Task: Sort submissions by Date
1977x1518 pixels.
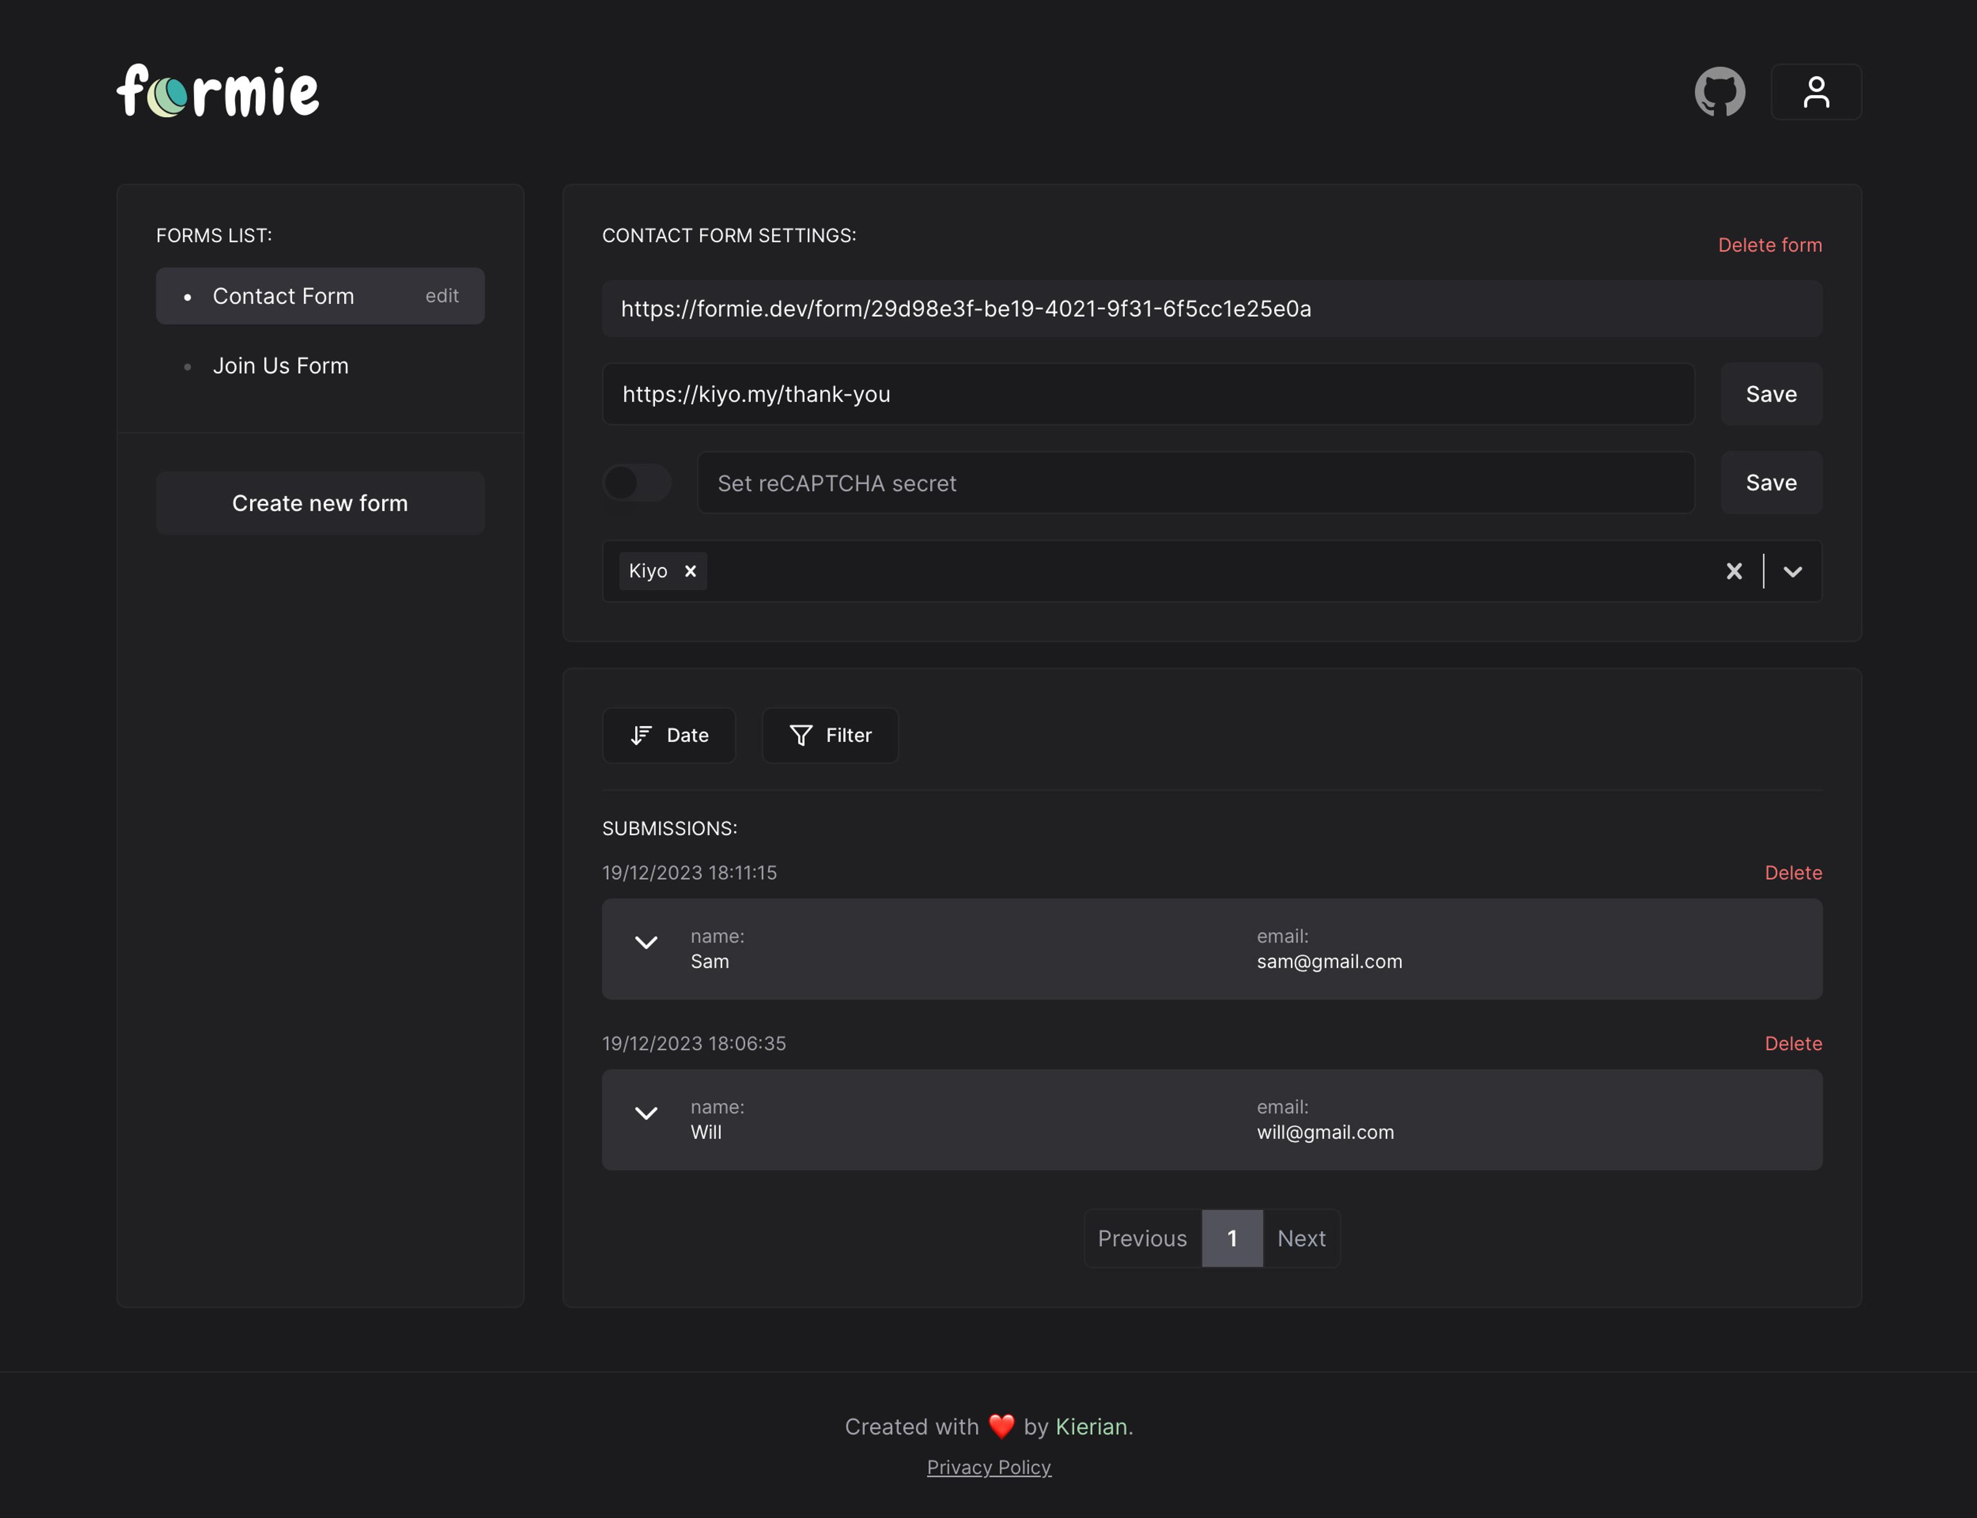Action: (x=669, y=735)
